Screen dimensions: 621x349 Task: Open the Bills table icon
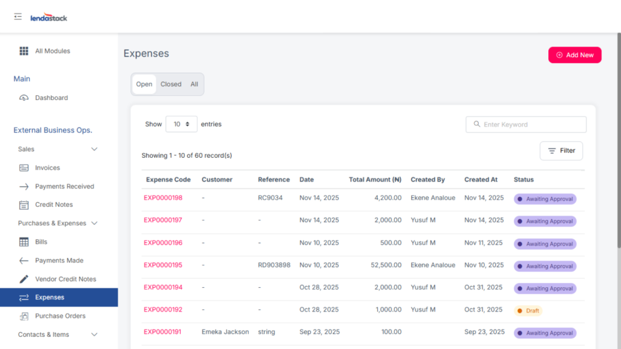(24, 242)
